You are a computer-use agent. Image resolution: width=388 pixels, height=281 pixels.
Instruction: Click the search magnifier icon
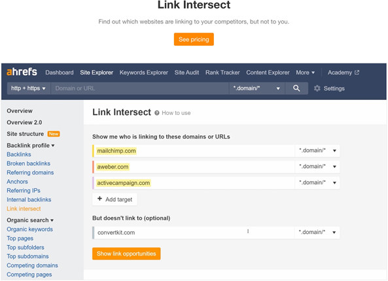click(x=296, y=88)
